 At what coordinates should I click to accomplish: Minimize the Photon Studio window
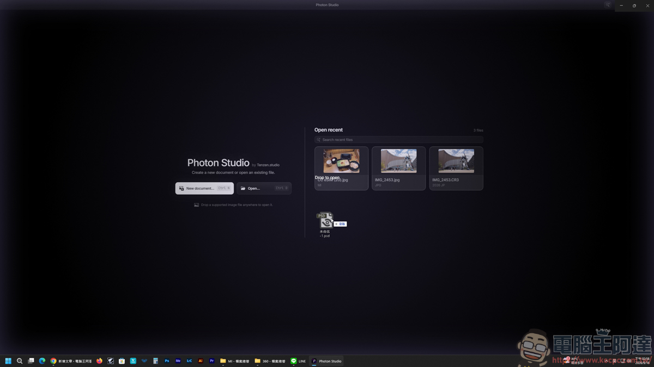621,5
